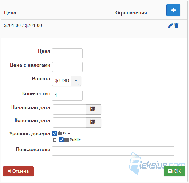Click the folder icon next to Все
Screen dimensions: 189x183
tap(60, 133)
